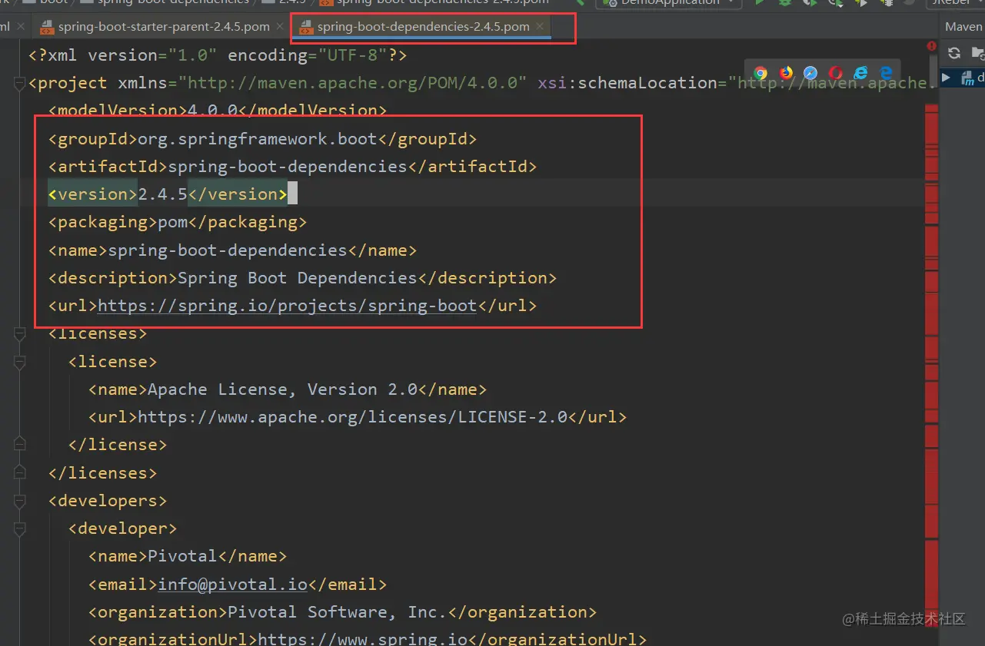985x646 pixels.
Task: Collapse the developers section fold marker
Action: (x=18, y=501)
